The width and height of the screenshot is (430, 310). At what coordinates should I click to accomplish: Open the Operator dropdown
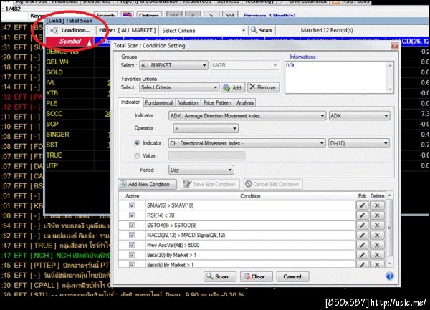[x=206, y=128]
